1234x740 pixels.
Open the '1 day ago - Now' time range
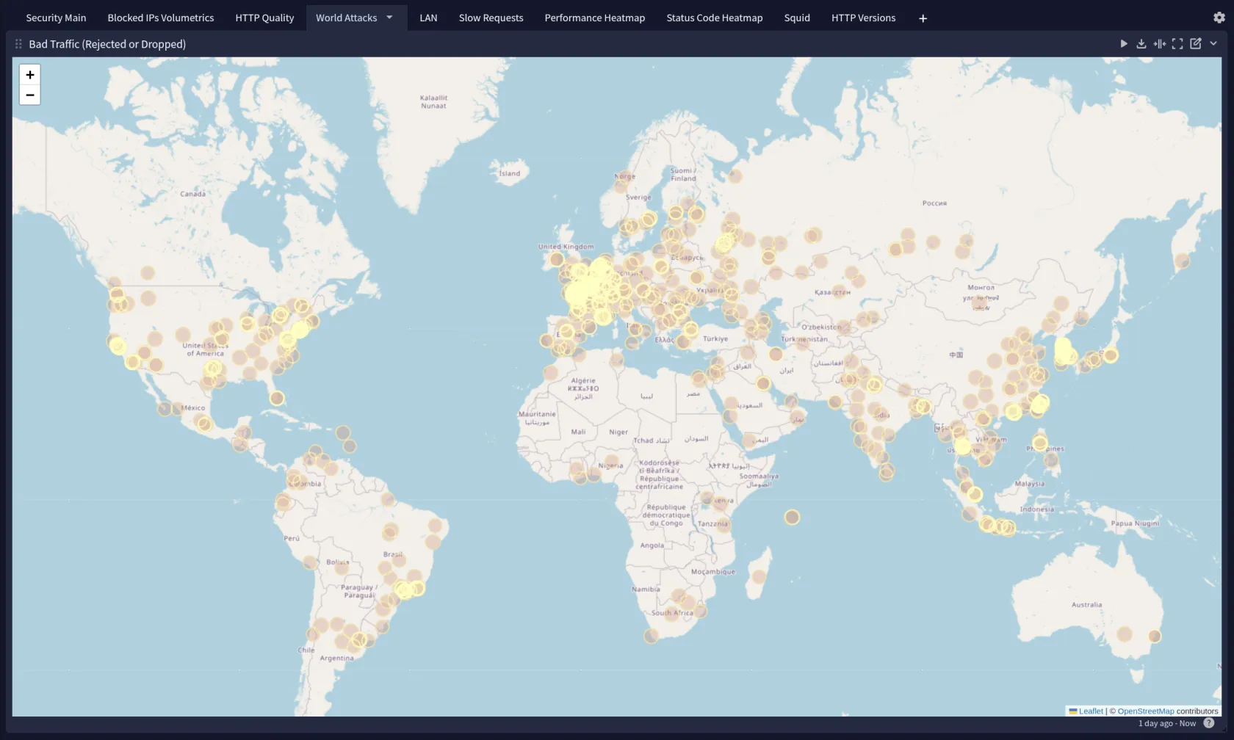(1166, 723)
